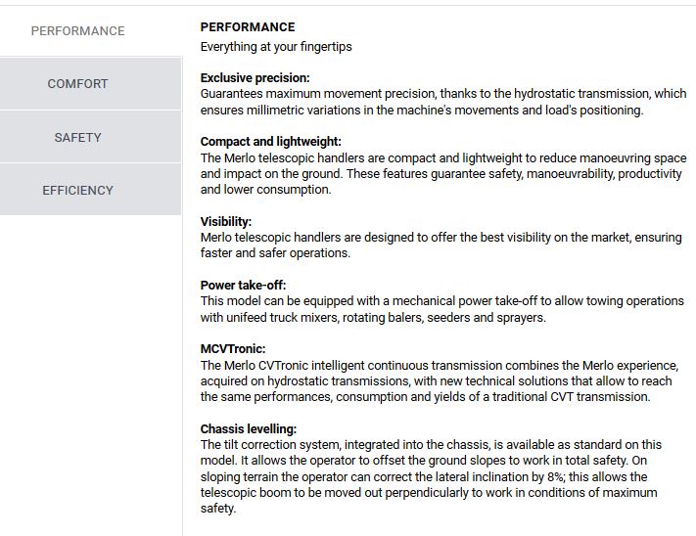Click the 'Chassis levelling:' heading
The width and height of the screenshot is (696, 536).
point(249,429)
